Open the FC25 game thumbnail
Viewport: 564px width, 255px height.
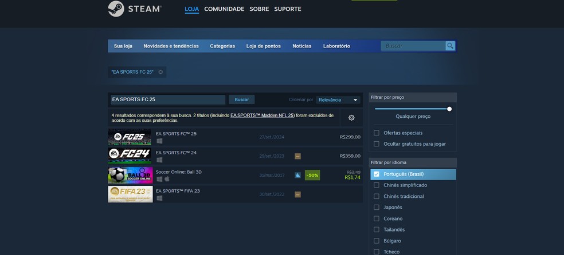(x=130, y=137)
